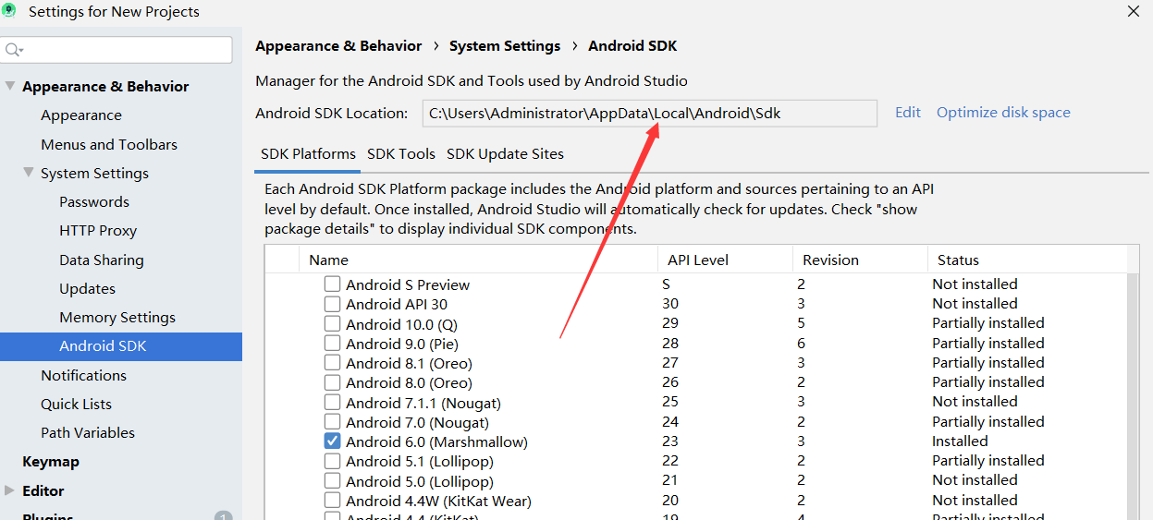
Task: Click the Android Studio logo in title bar
Action: [9, 11]
